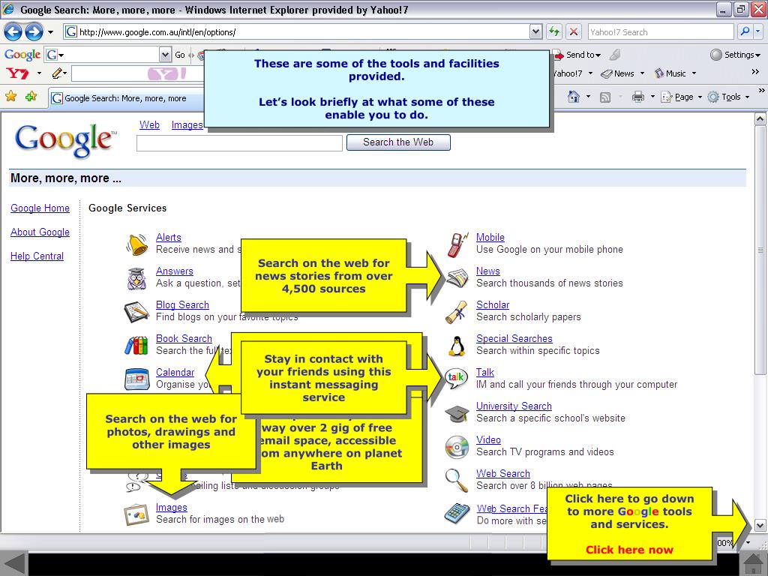Open the University Search link

click(x=514, y=406)
